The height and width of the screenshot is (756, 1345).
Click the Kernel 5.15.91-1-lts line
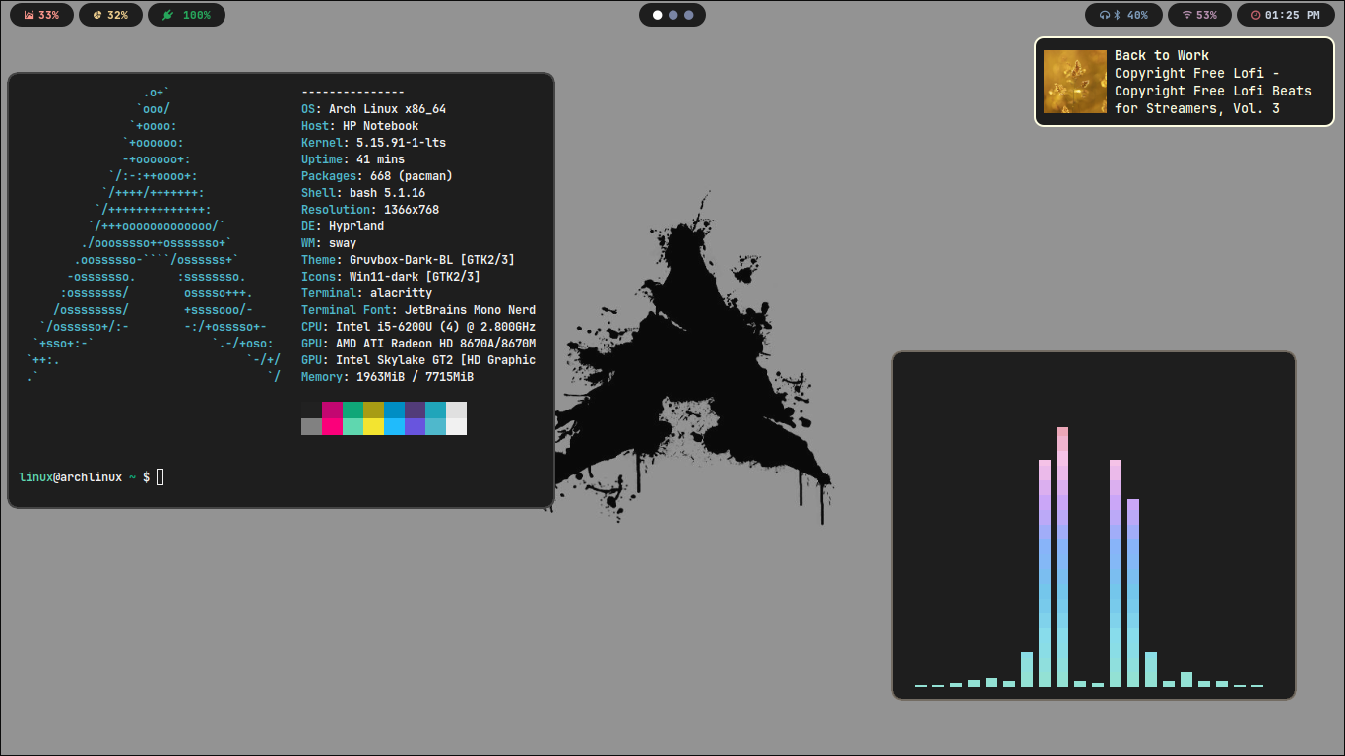tap(373, 143)
